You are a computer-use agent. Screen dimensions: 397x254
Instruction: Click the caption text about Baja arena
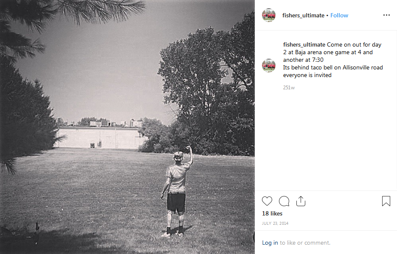(333, 60)
